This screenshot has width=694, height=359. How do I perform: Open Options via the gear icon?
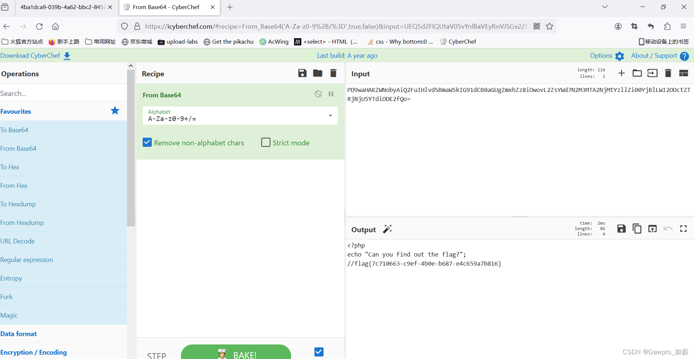click(x=619, y=56)
